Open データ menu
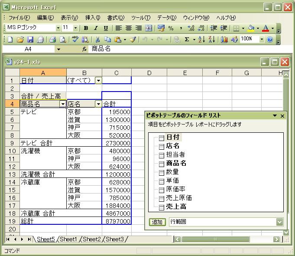The height and width of the screenshot is (256, 295). coord(167,18)
